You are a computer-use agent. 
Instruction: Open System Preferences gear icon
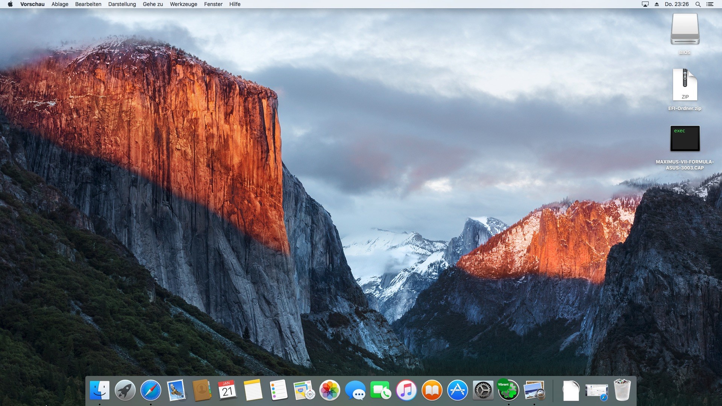[x=483, y=390]
